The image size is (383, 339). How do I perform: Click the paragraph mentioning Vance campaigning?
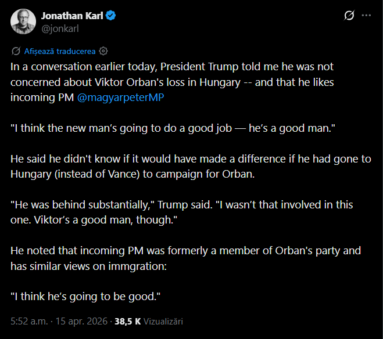coord(174,167)
